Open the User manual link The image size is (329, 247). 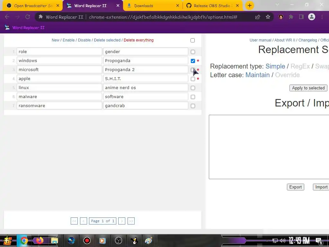(x=260, y=40)
